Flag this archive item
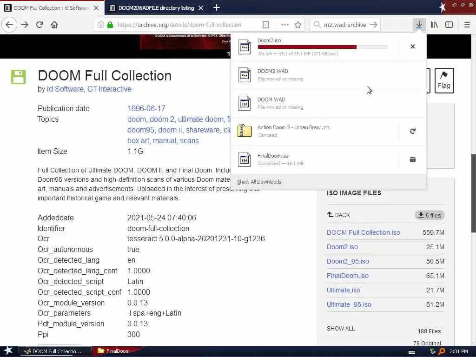476x357 pixels. (x=444, y=80)
